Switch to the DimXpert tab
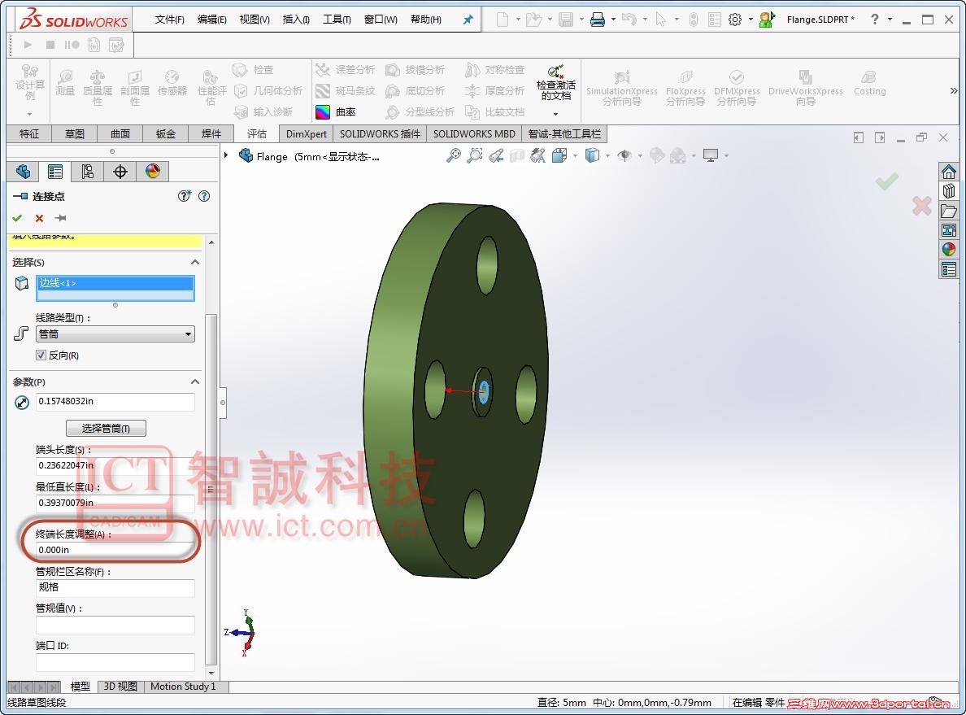This screenshot has width=966, height=715. 307,133
